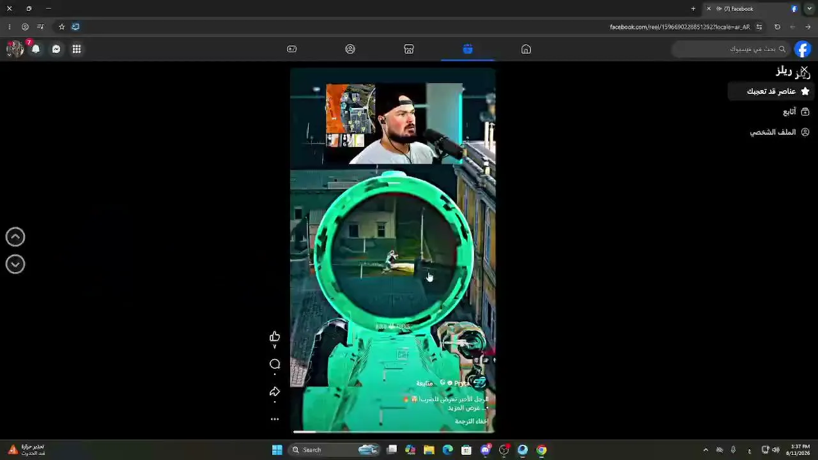Pause the reel video

point(392,249)
